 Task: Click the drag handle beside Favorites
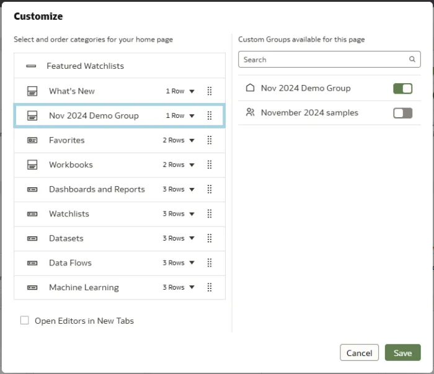tap(209, 140)
